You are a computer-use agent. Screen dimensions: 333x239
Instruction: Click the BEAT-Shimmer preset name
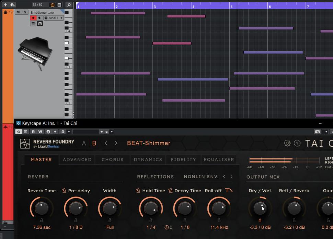point(149,143)
